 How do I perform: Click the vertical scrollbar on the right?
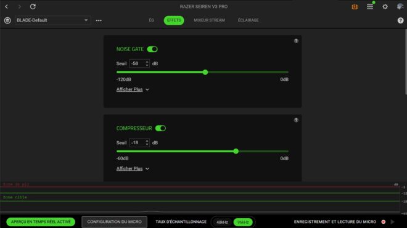point(406,62)
